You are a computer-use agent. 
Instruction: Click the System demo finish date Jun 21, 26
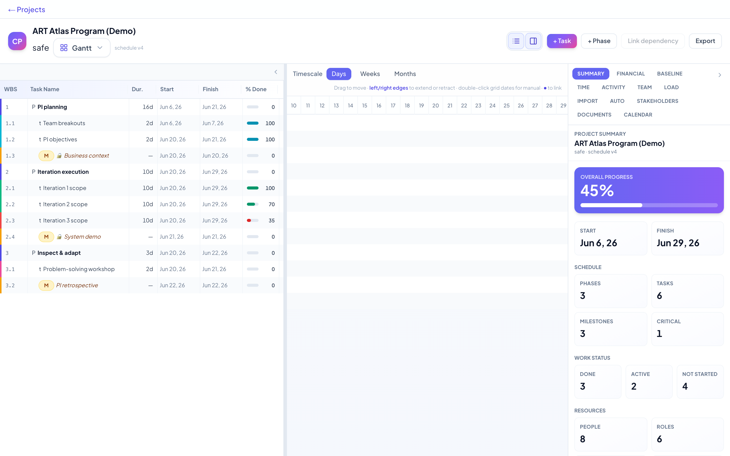point(214,237)
